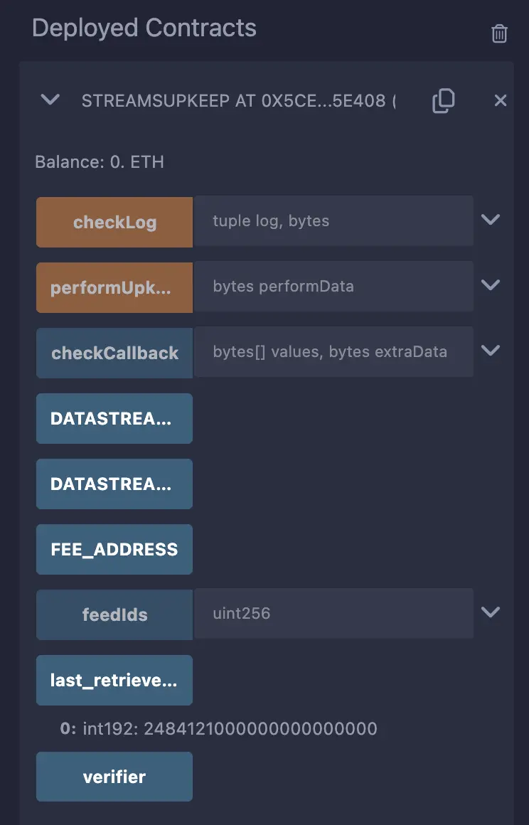Expand the checkLog parameters with its chevron
Viewport: 529px width, 825px height.
[x=491, y=220]
